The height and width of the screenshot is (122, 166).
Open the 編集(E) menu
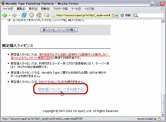21,9
